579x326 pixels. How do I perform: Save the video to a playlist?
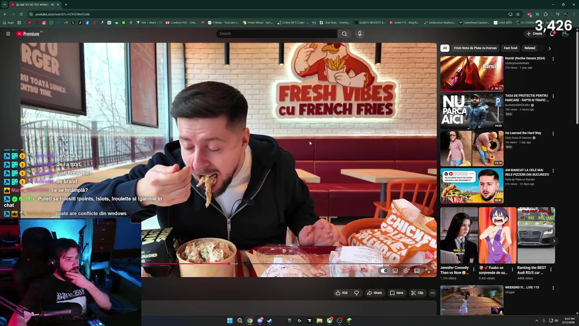[x=397, y=293]
